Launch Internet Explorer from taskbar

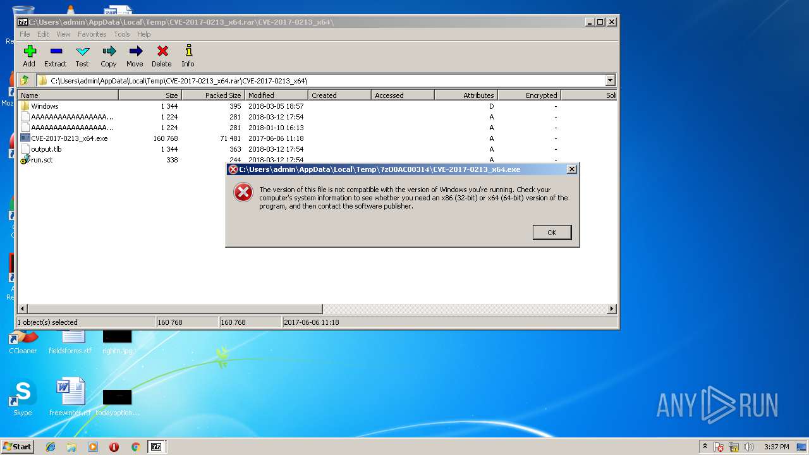(51, 447)
